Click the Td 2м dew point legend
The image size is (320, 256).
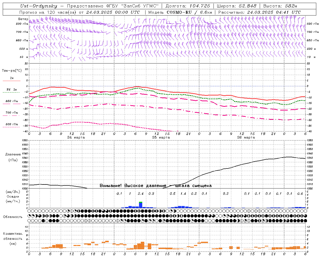point(11,90)
